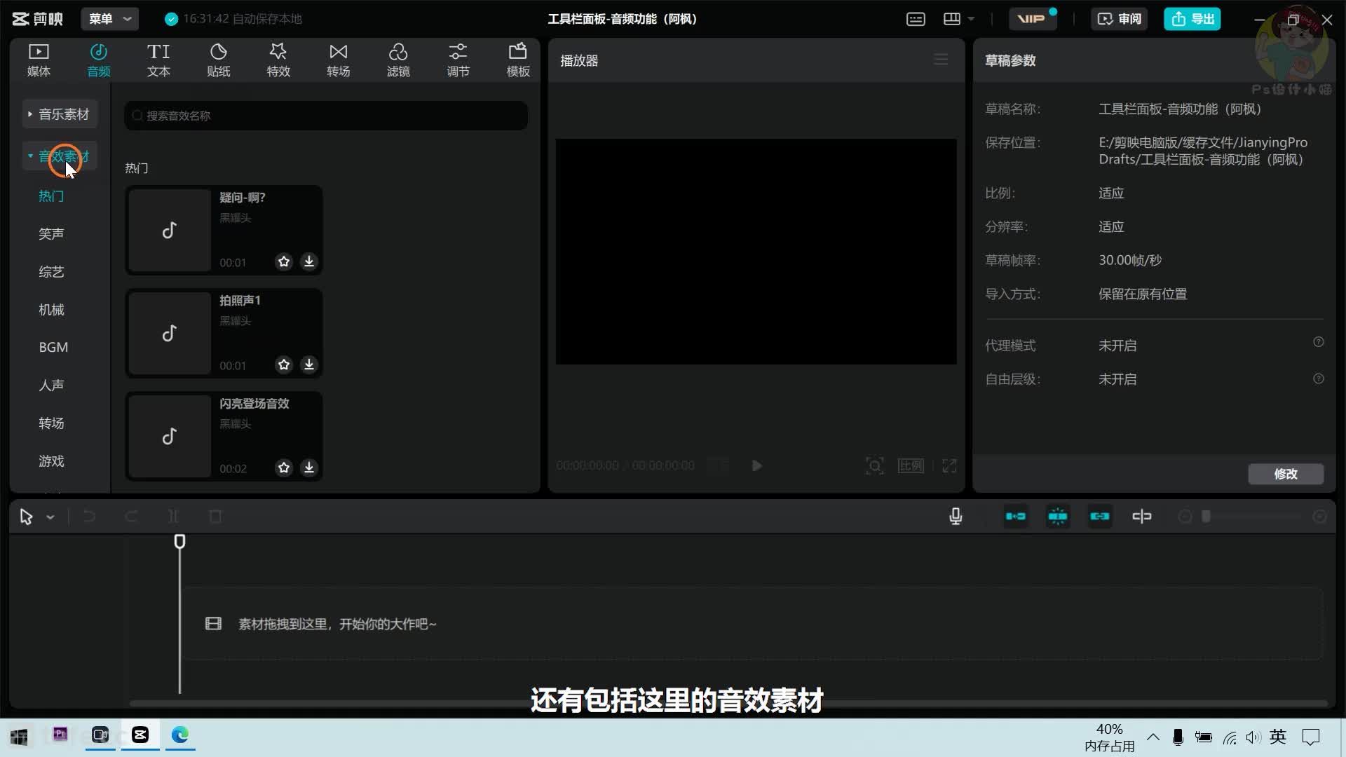Click the 比例 ratio button in player

click(x=911, y=465)
